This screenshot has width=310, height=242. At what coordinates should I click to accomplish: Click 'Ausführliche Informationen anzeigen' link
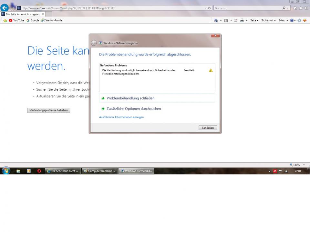(121, 117)
